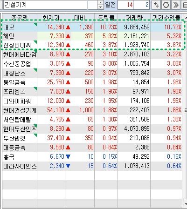Sort by 등락률 column header
Image resolution: width=187 pixels, height=209 pixels.
(106, 17)
